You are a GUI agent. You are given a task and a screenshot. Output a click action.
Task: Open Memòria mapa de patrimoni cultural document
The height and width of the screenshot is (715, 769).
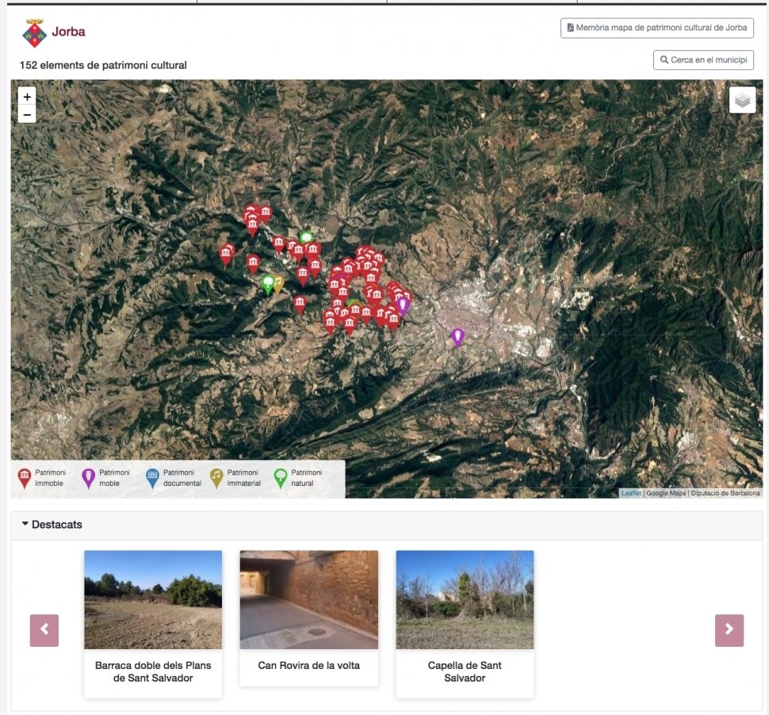tap(656, 28)
